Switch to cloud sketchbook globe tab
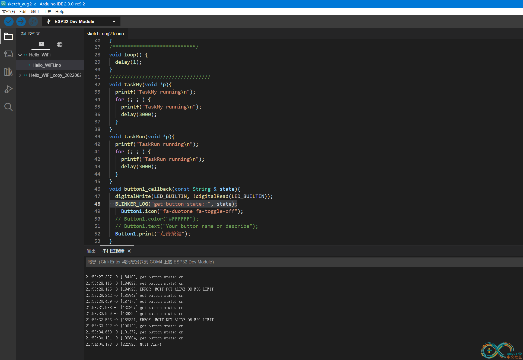Viewport: 523px width, 360px height. click(60, 44)
